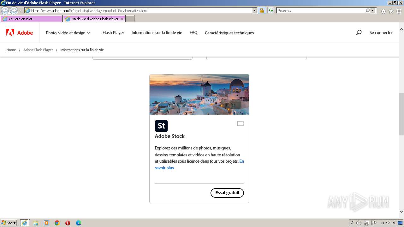Open Caractéristiques techniques nav item
This screenshot has height=227, width=404.
tap(229, 33)
